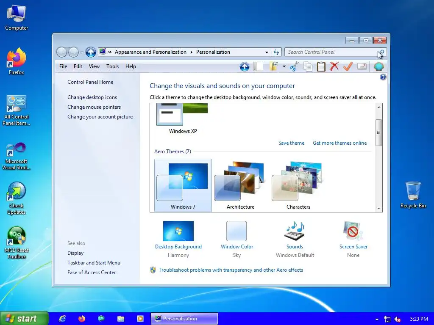Screen dimensions: 434x325
Task: Click the Copy icon in the toolbar
Action: 308,66
